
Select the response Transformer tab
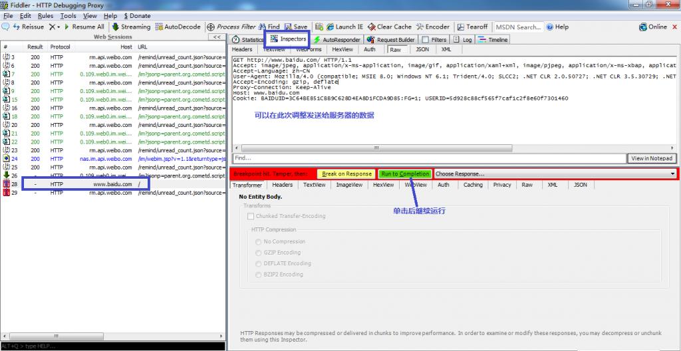click(246, 185)
